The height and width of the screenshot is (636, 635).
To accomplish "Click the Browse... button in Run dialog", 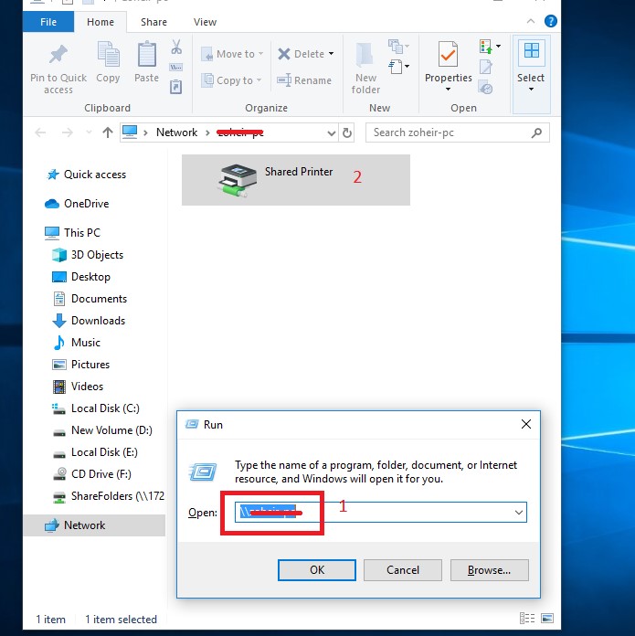I will 489,570.
